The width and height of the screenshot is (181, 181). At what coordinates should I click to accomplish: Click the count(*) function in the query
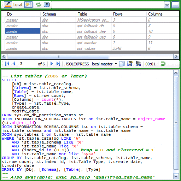[51, 100]
